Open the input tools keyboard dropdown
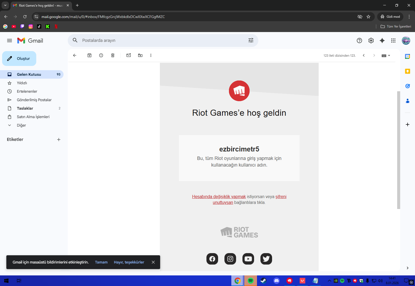415x286 pixels. tap(386, 56)
